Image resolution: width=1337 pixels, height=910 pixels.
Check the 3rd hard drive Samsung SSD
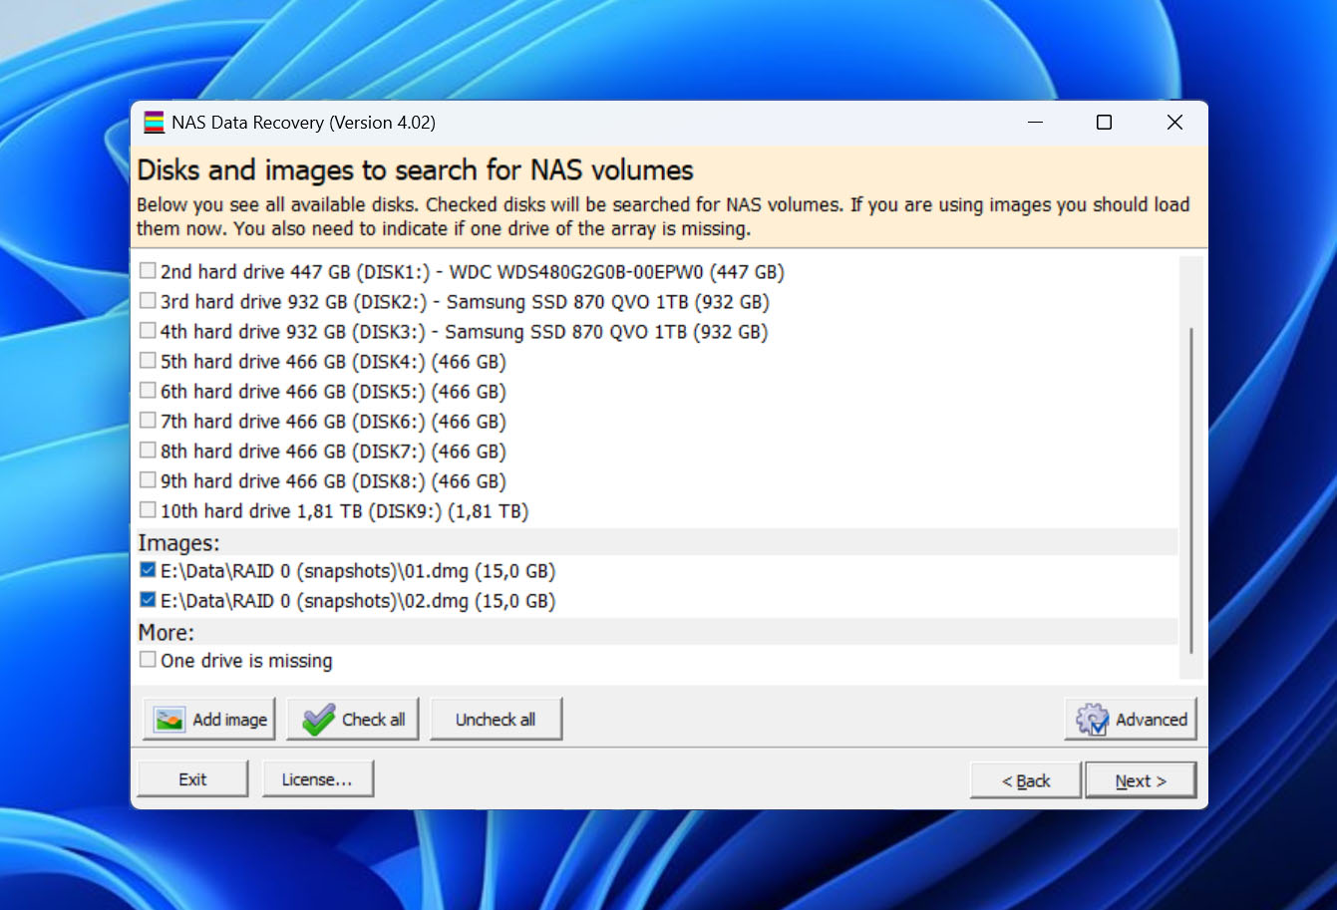point(148,299)
